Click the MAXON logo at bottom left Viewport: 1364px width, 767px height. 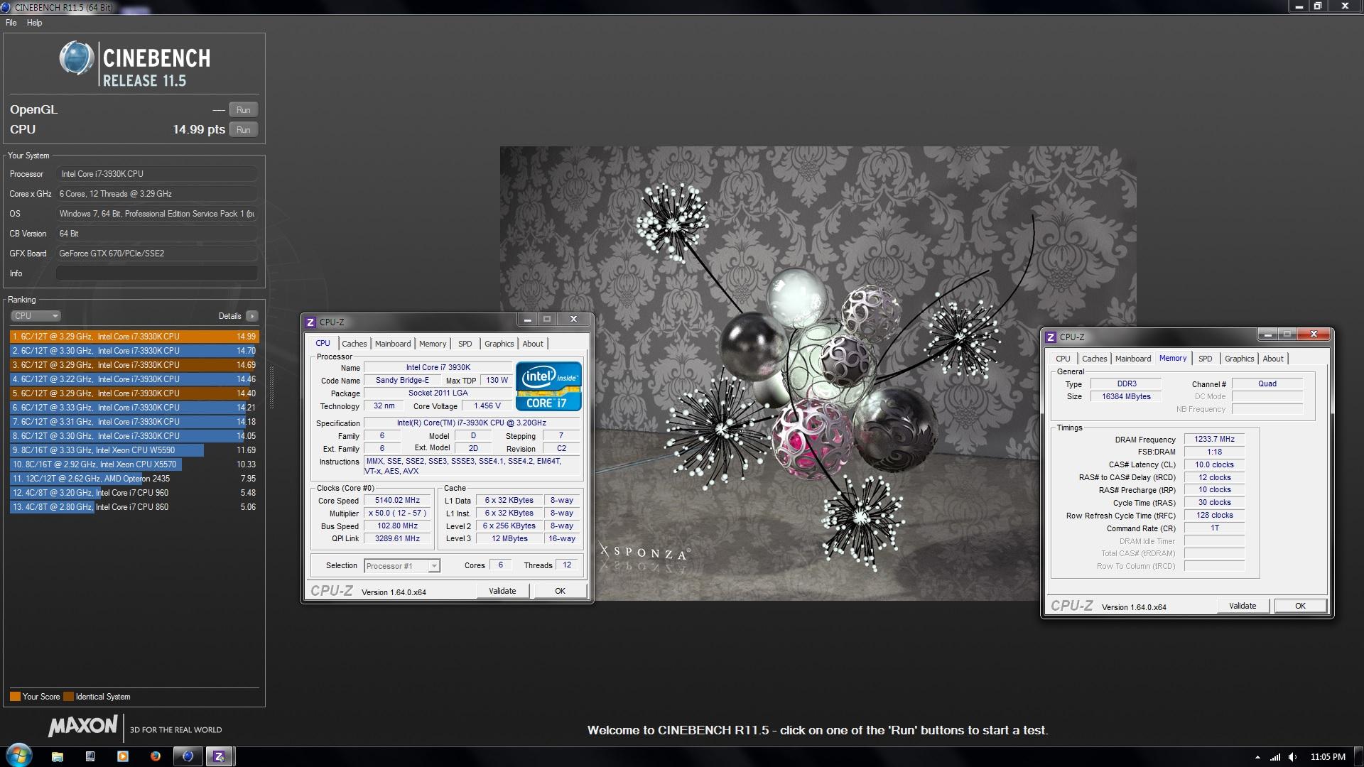point(82,726)
